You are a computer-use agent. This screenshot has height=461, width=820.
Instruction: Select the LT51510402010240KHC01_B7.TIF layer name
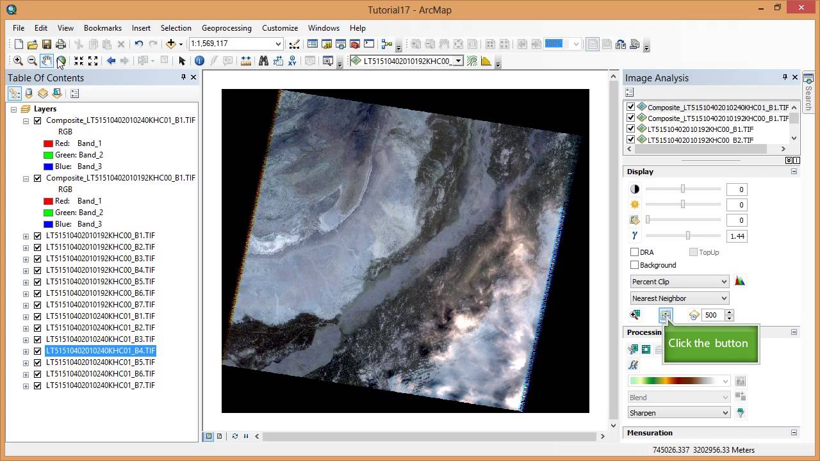101,385
